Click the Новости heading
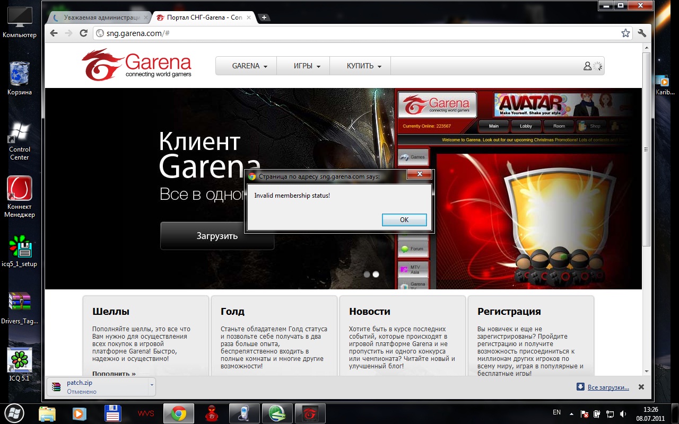Image resolution: width=679 pixels, height=424 pixels. coord(369,311)
